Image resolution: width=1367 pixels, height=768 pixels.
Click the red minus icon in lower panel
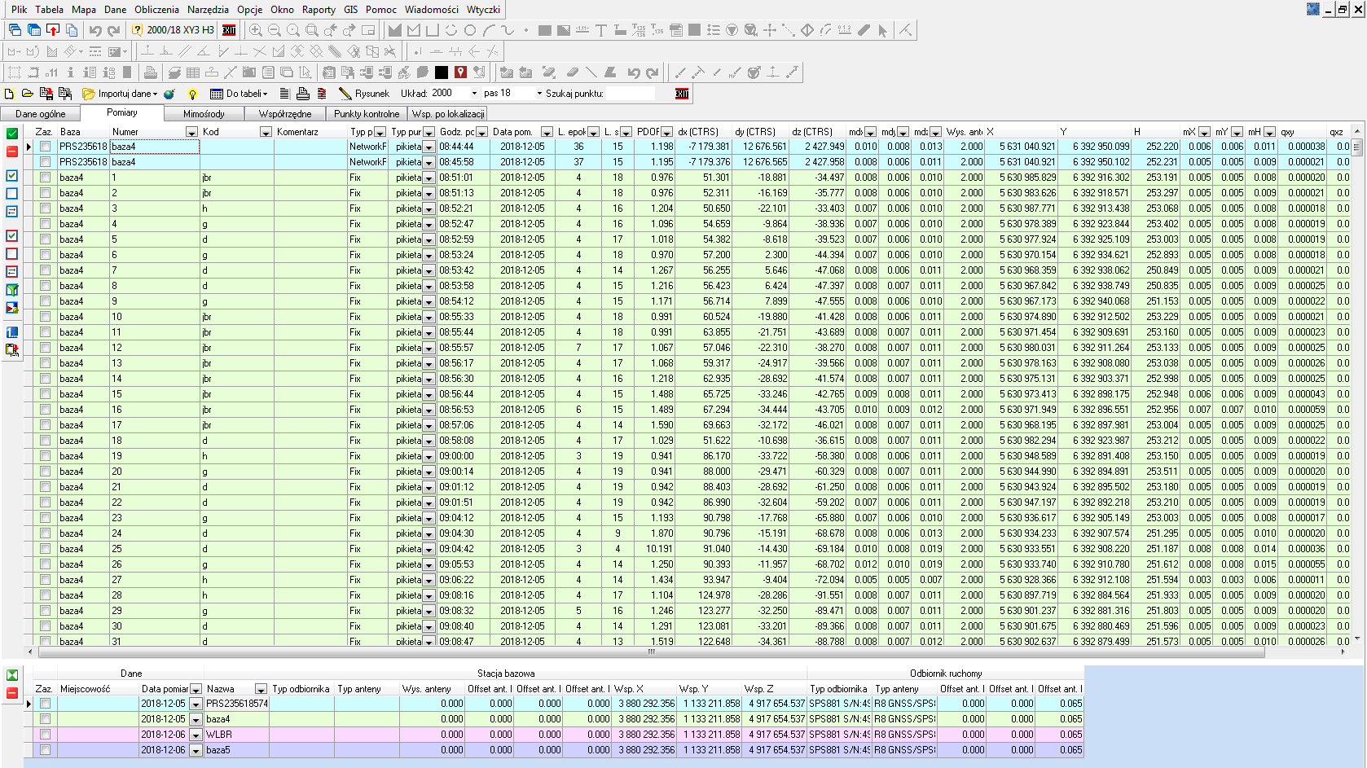click(12, 693)
